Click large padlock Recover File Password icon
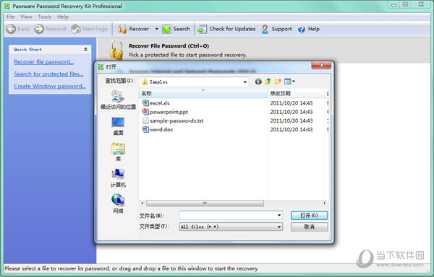434x277 pixels. (x=116, y=50)
